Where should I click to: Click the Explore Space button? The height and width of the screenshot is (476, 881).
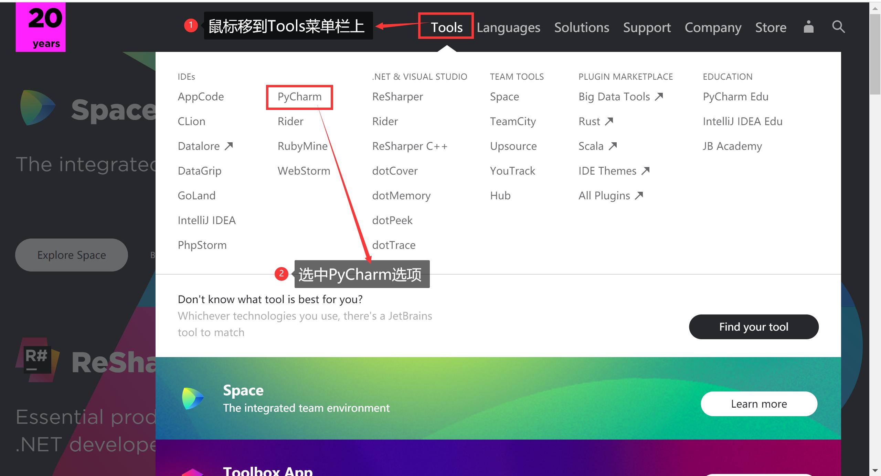(x=72, y=255)
